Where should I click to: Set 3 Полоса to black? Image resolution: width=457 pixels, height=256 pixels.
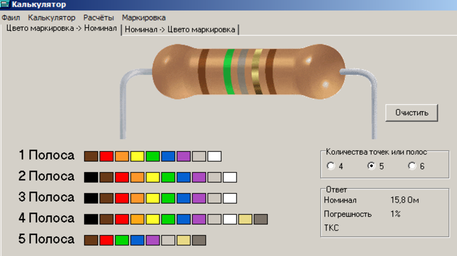coord(91,198)
